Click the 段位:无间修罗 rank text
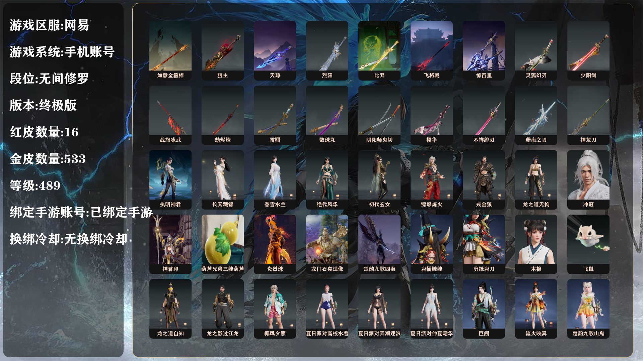The width and height of the screenshot is (643, 361). 49,79
